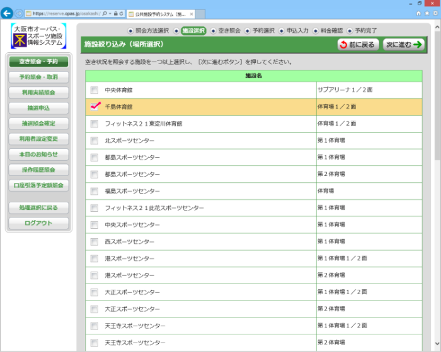Screen dimensions: 441x352
Task: Click the 施設選択 active step label
Action: click(193, 31)
